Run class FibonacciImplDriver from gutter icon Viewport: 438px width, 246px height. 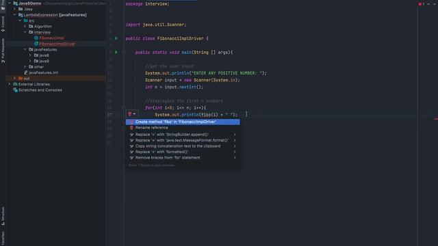point(116,38)
